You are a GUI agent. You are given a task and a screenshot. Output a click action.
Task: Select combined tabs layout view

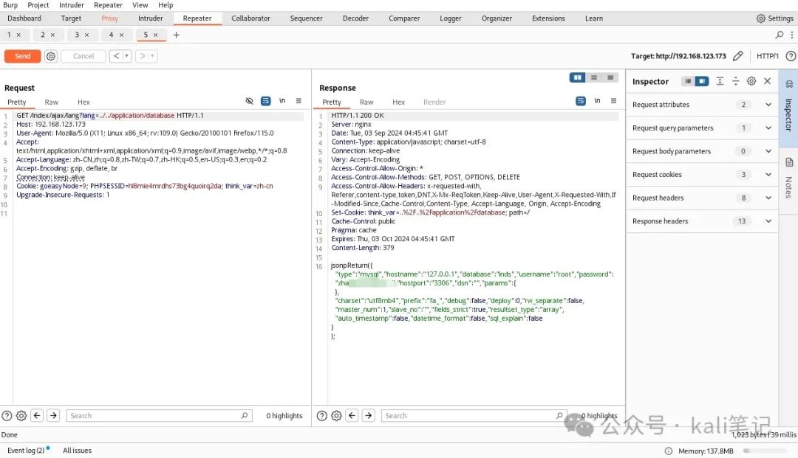tap(610, 77)
